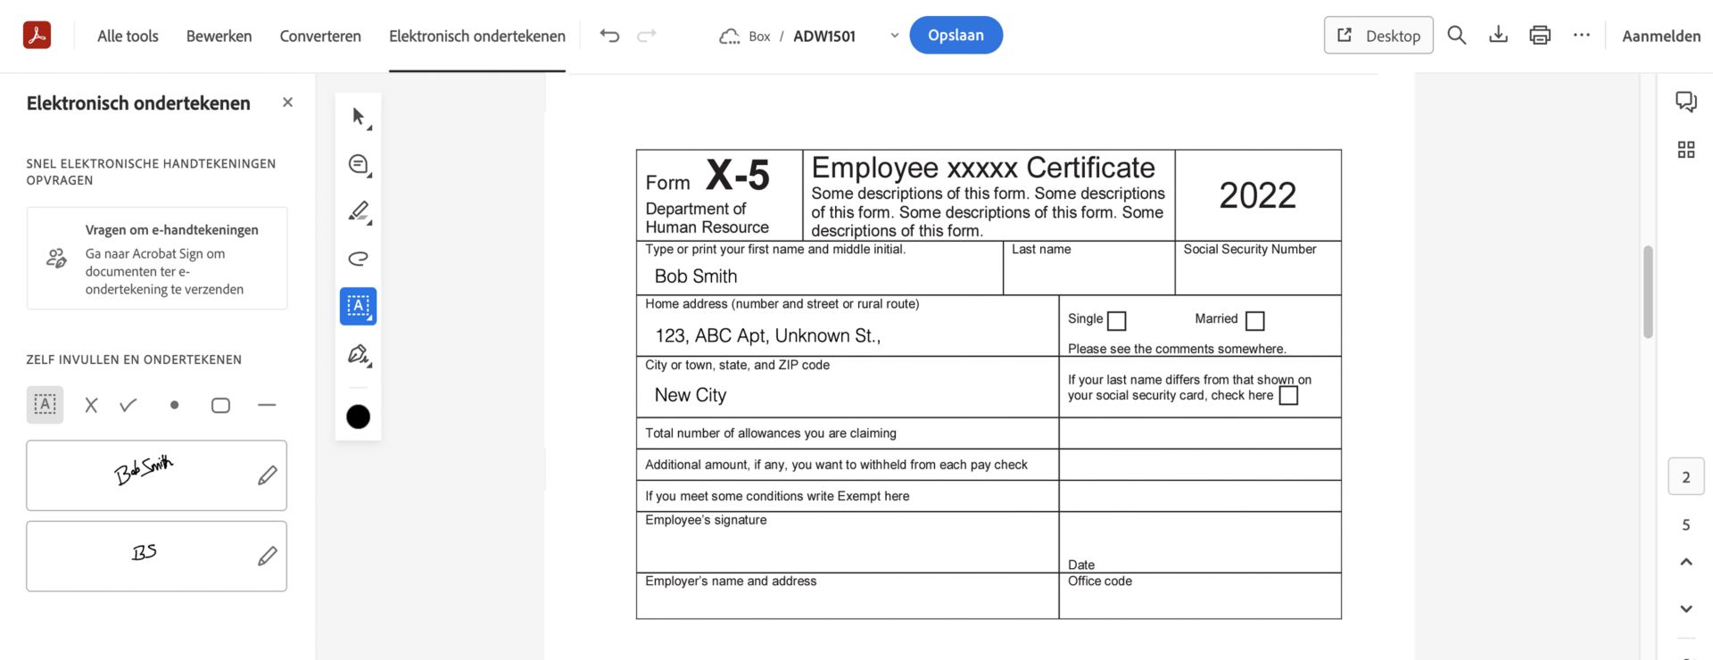Tick the Single checkbox on form
Viewport: 1713px width, 660px height.
[1117, 321]
